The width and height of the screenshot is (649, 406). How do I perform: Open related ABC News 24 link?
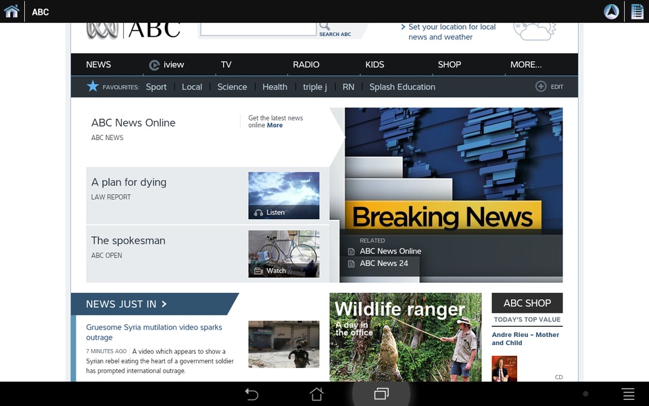tap(384, 263)
